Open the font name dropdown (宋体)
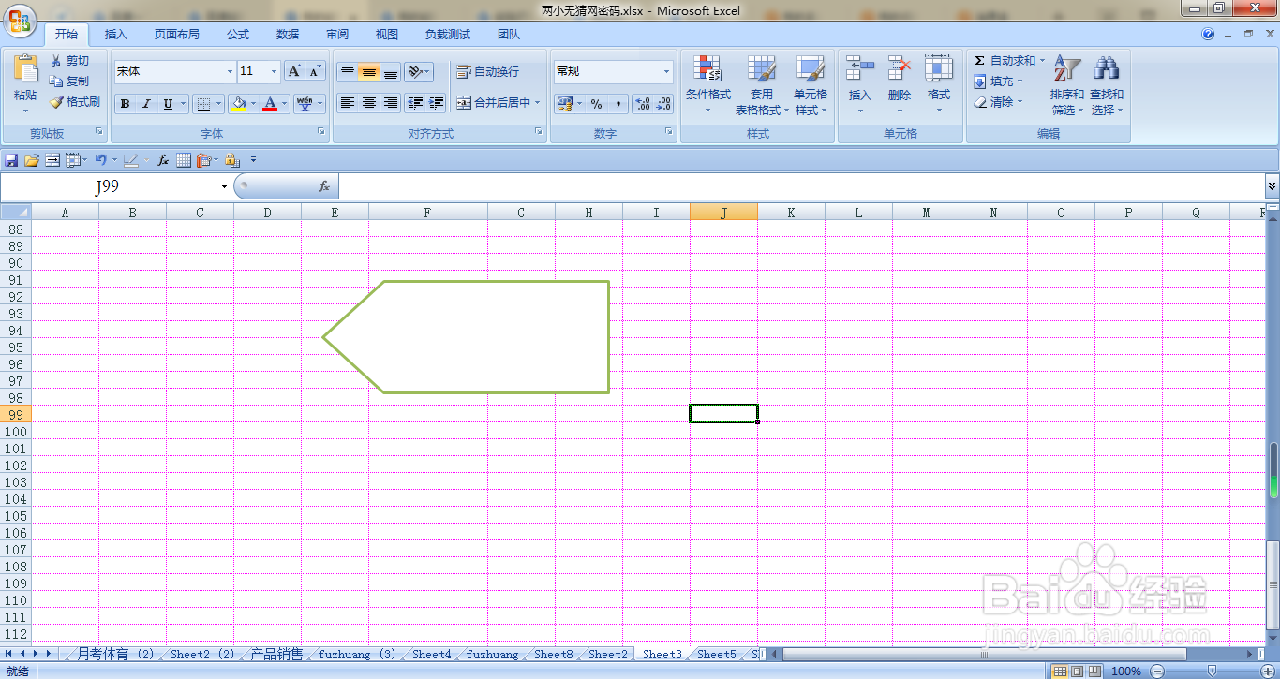The image size is (1280, 679). point(231,71)
